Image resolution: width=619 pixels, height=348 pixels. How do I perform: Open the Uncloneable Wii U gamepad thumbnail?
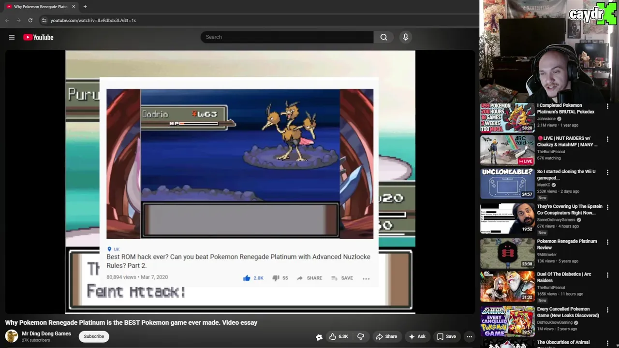point(507,184)
